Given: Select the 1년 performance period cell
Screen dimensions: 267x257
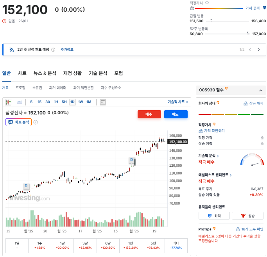Looking at the screenshot, I should pos(131,245).
